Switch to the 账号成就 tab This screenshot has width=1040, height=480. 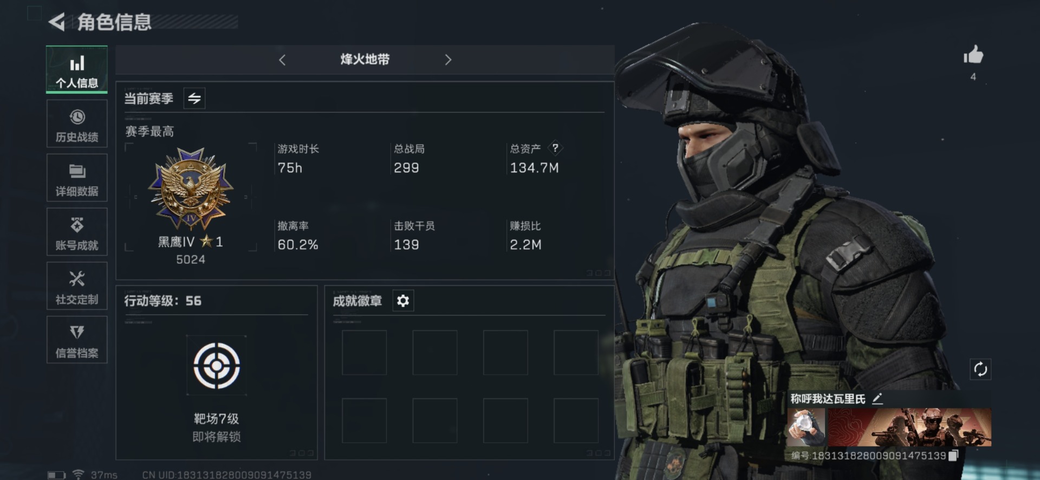coord(77,232)
